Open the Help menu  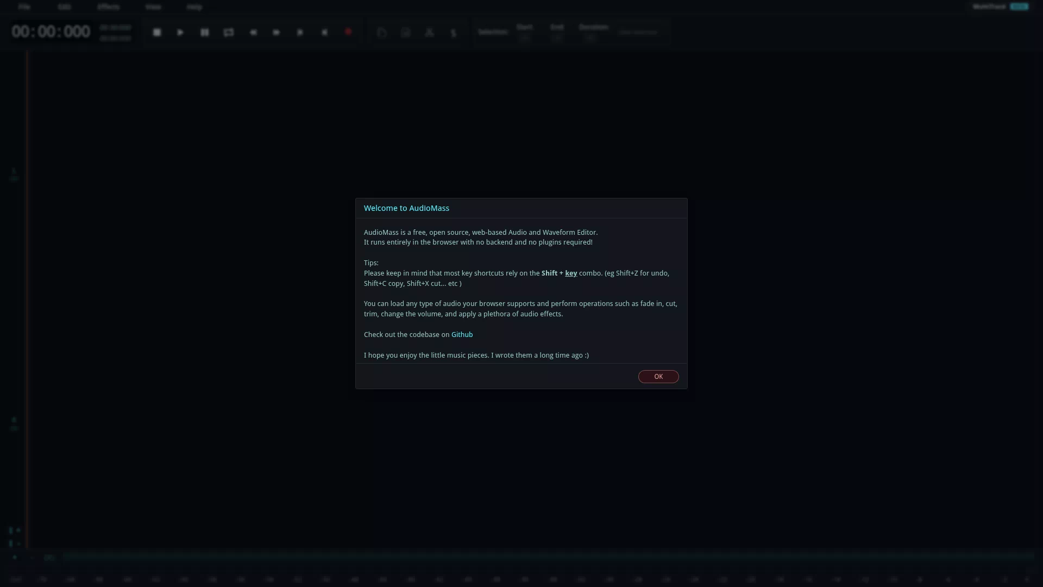pos(194,7)
